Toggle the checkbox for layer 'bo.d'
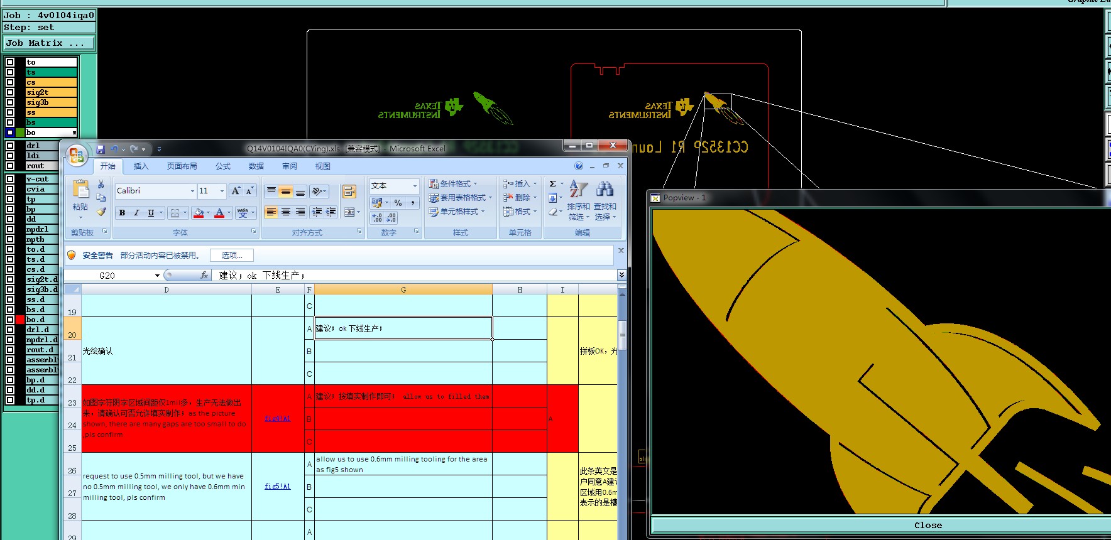This screenshot has height=540, width=1111. (10, 320)
